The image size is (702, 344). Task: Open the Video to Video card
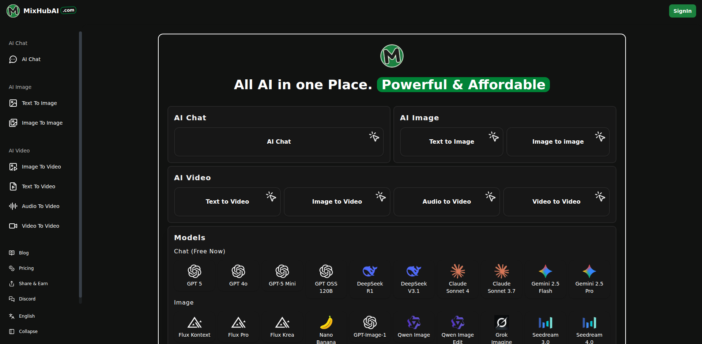[556, 202]
